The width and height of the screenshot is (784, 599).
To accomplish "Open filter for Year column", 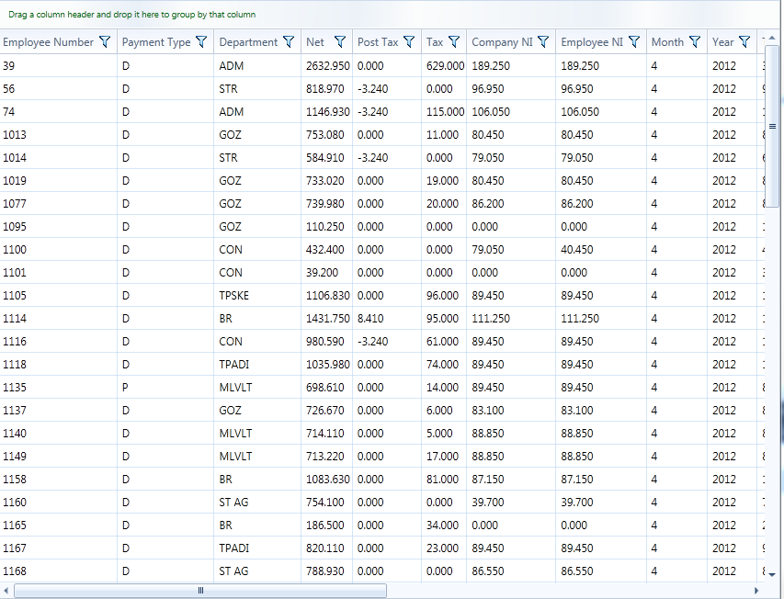I will click(744, 42).
